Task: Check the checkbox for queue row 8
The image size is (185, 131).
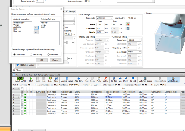Action: pos(22,114)
